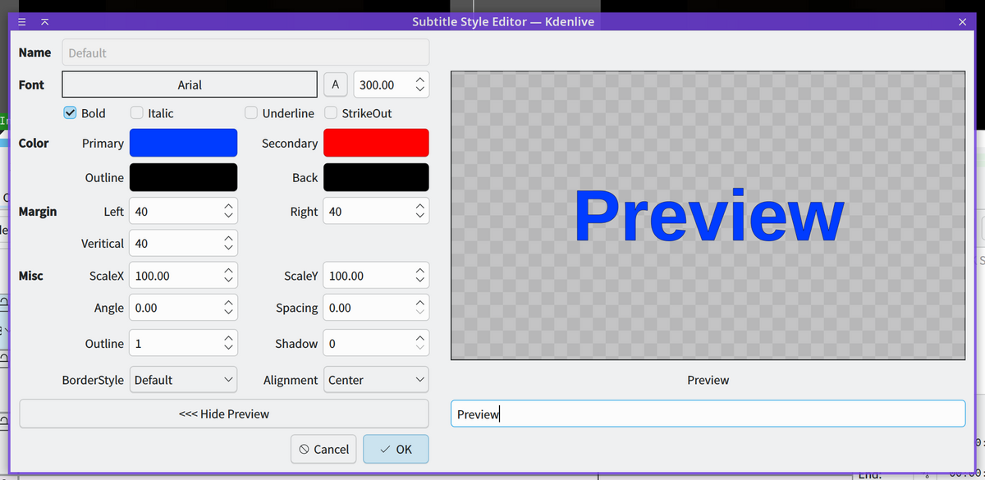Close the Subtitle Style Editor dialog
Screen dimensions: 985x480
tap(962, 21)
